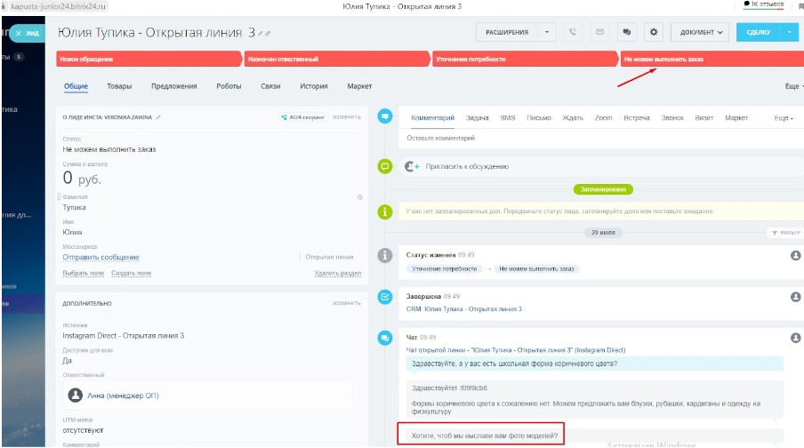This screenshot has width=804, height=448.
Task: Click the AI24-скоринг scoring badge
Action: (x=303, y=116)
